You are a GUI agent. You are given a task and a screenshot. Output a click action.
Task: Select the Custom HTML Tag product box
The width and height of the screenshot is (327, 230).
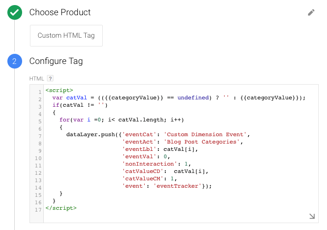tap(66, 35)
